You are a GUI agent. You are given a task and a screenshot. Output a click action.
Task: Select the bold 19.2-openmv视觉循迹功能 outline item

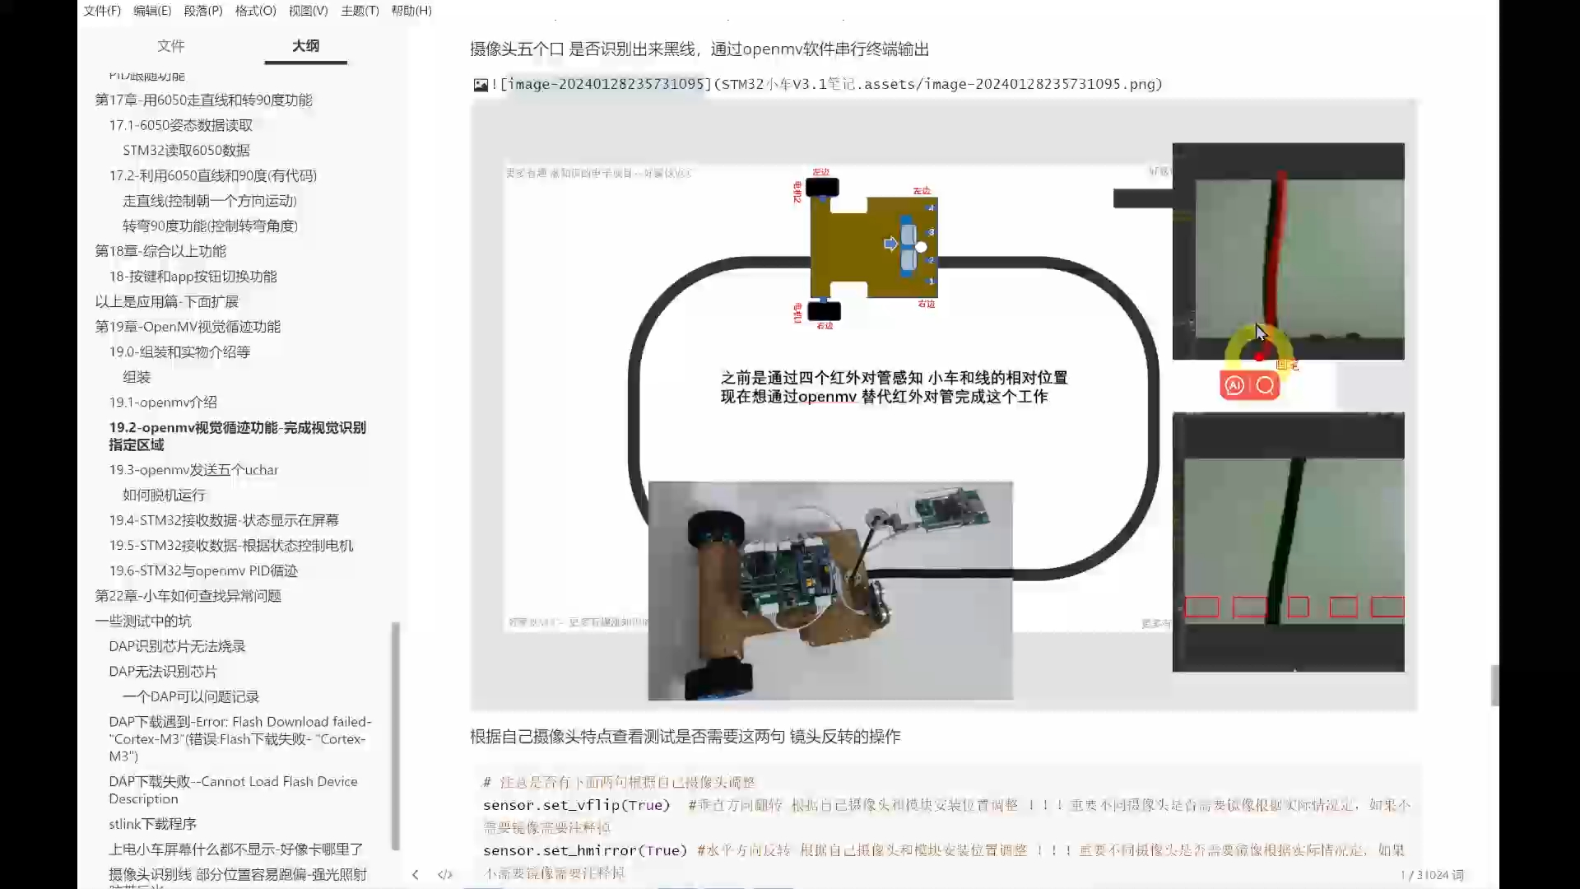(238, 435)
